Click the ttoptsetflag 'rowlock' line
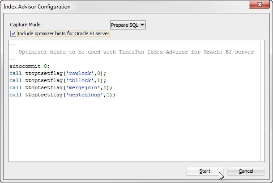The width and height of the screenshot is (273, 183). (58, 74)
